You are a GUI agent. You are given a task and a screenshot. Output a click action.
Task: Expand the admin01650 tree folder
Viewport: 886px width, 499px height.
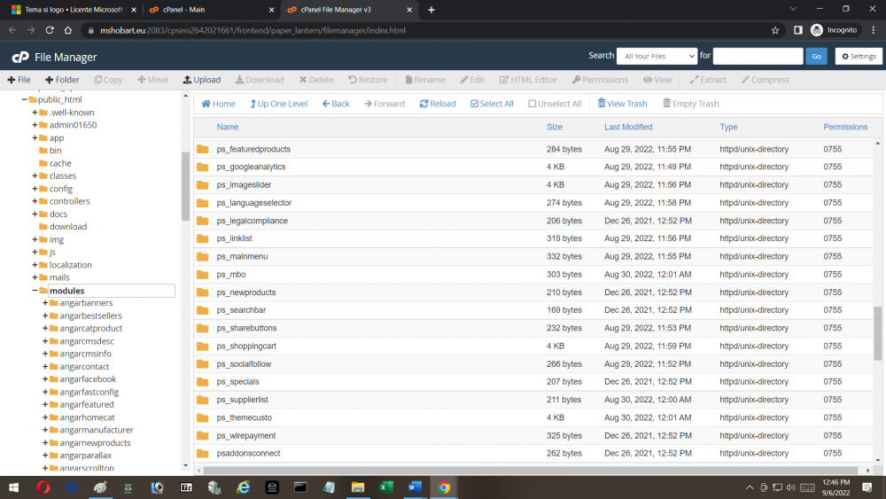(x=35, y=125)
